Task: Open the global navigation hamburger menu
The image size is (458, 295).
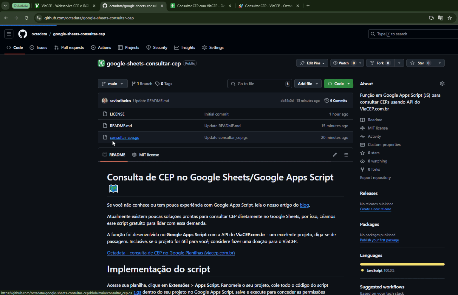Action: [9, 34]
